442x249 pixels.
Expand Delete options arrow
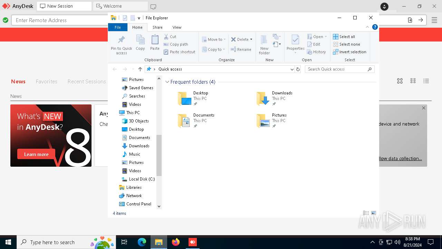(251, 39)
